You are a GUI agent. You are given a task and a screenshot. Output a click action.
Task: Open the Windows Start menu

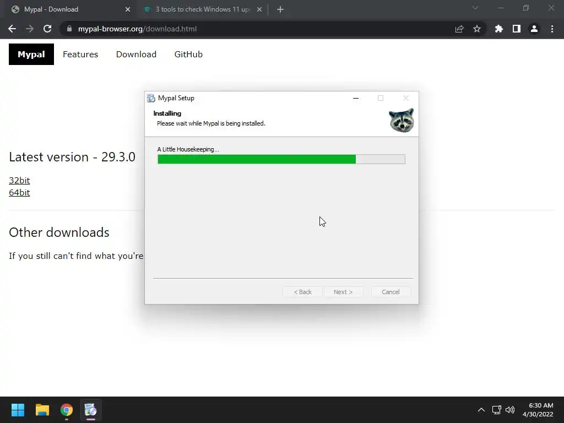pyautogui.click(x=18, y=410)
